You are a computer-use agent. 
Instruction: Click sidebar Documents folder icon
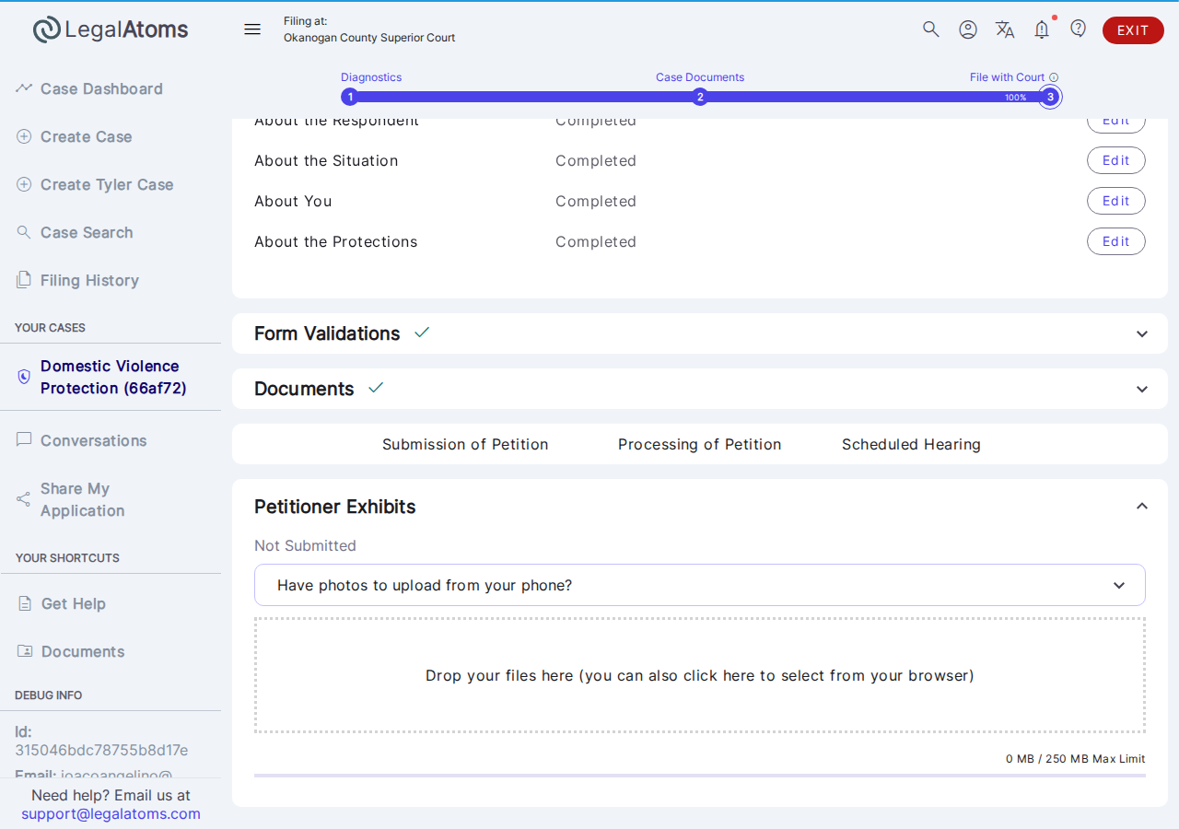(x=25, y=651)
